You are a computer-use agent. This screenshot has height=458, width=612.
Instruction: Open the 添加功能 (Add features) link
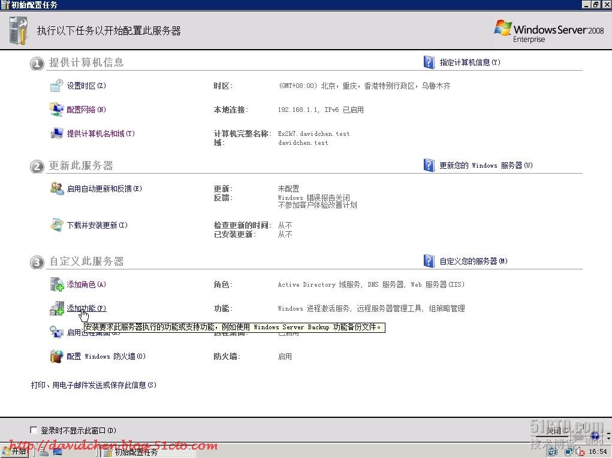86,308
